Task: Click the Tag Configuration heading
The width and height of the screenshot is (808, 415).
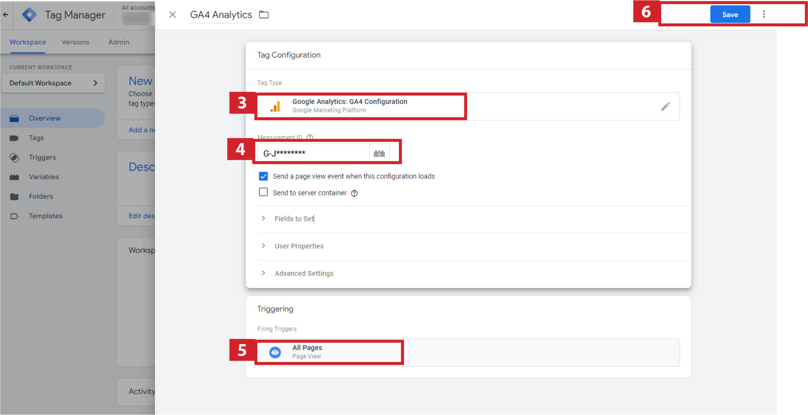Action: [x=289, y=55]
